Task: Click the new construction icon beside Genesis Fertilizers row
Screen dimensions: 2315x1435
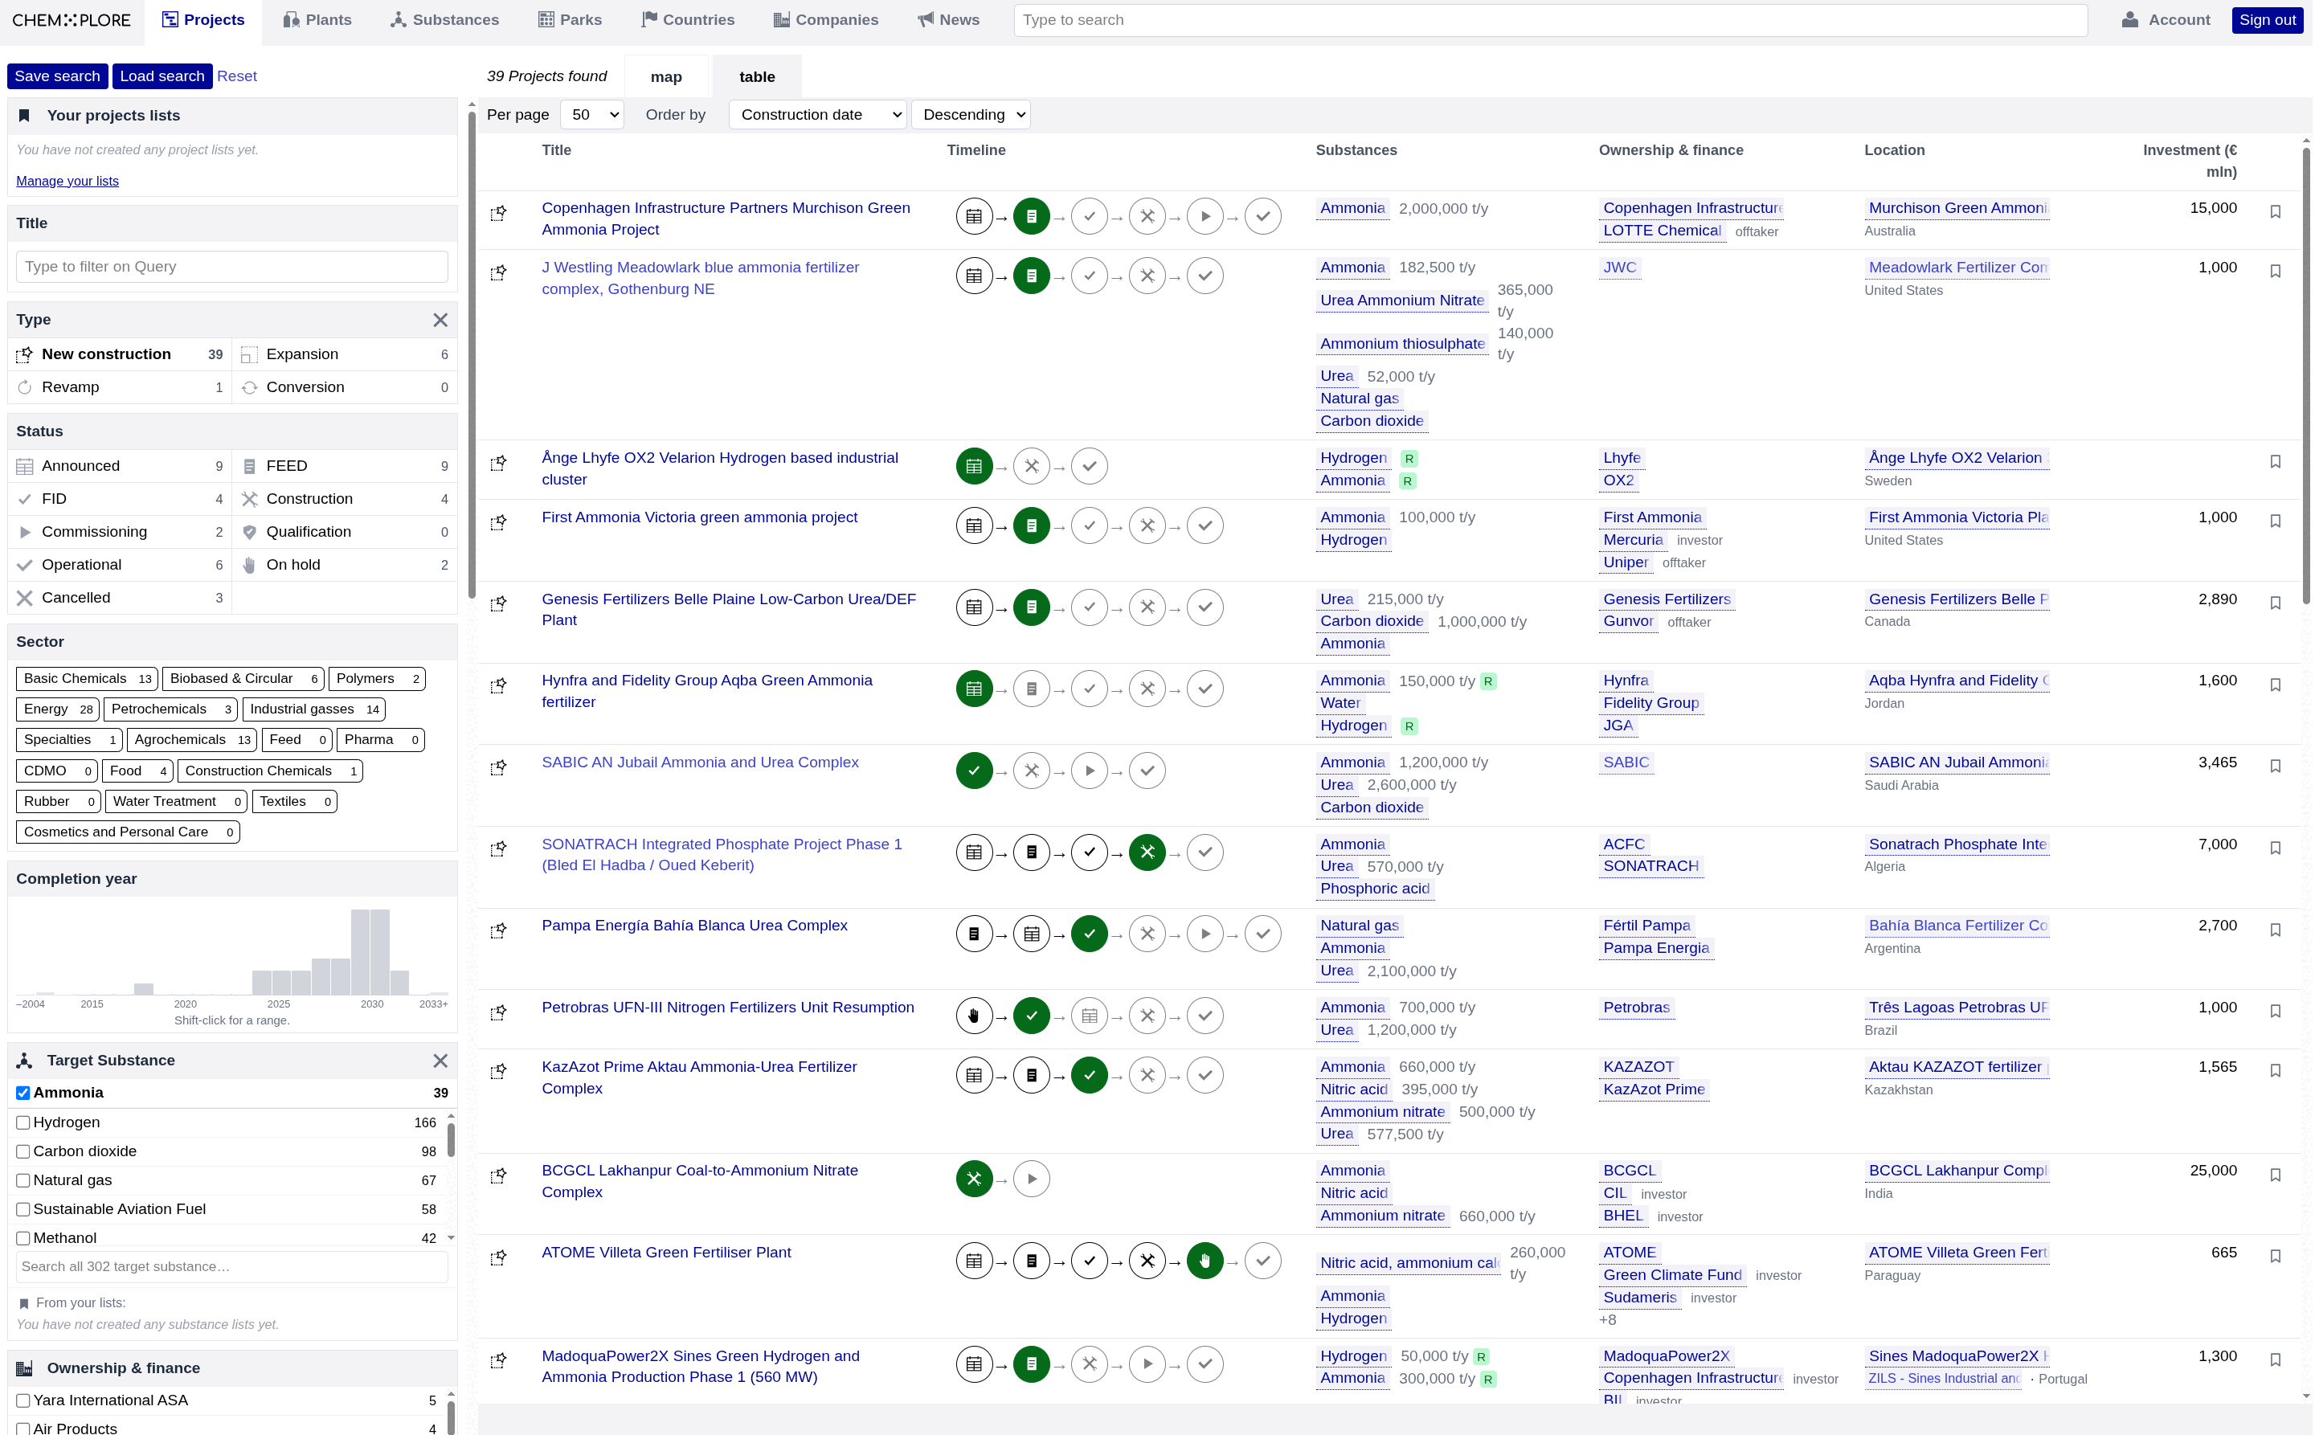Action: [x=498, y=603]
